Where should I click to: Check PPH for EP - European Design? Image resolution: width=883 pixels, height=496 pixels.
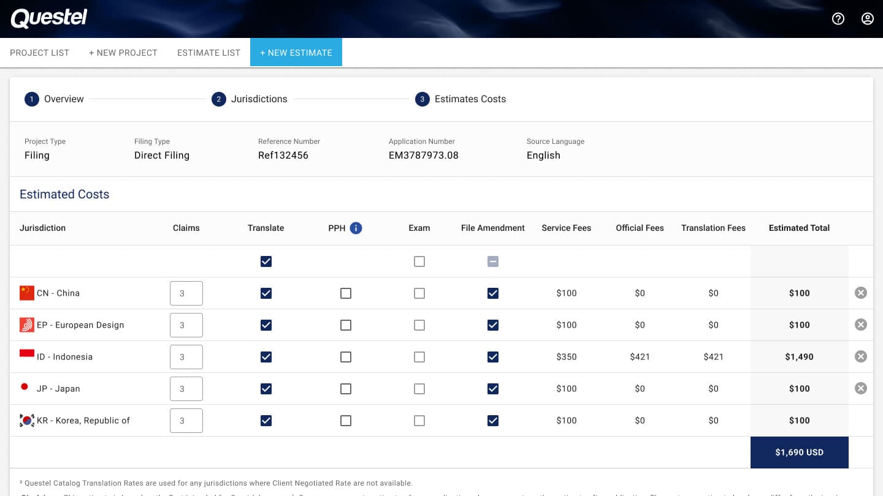346,325
